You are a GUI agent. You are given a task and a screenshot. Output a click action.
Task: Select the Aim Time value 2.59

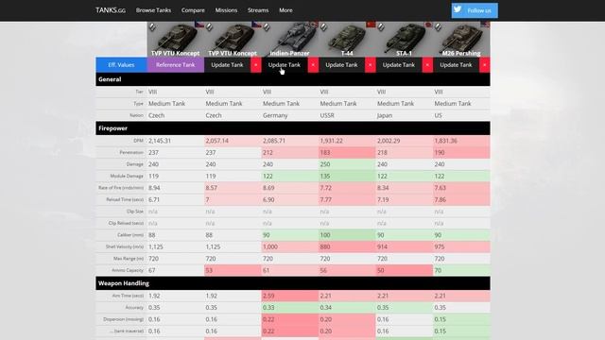pyautogui.click(x=268, y=296)
